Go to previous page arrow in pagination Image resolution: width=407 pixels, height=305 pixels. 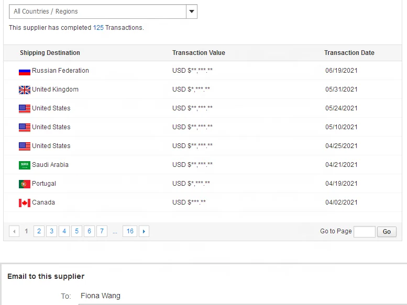[14, 231]
